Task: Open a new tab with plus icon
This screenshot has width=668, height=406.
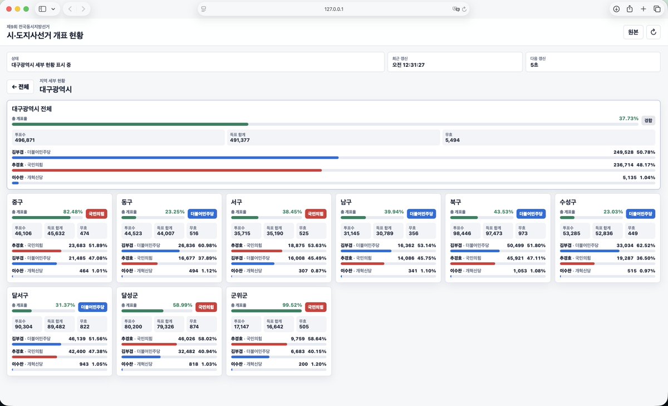Action: pyautogui.click(x=644, y=9)
